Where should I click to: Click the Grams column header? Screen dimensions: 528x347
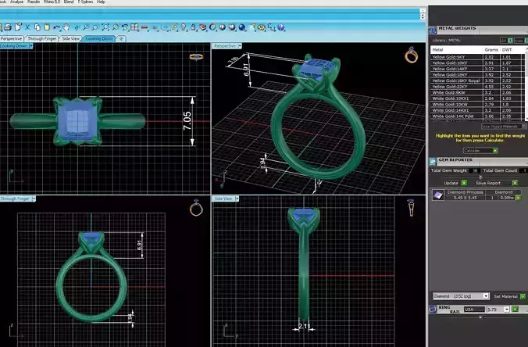(x=491, y=50)
